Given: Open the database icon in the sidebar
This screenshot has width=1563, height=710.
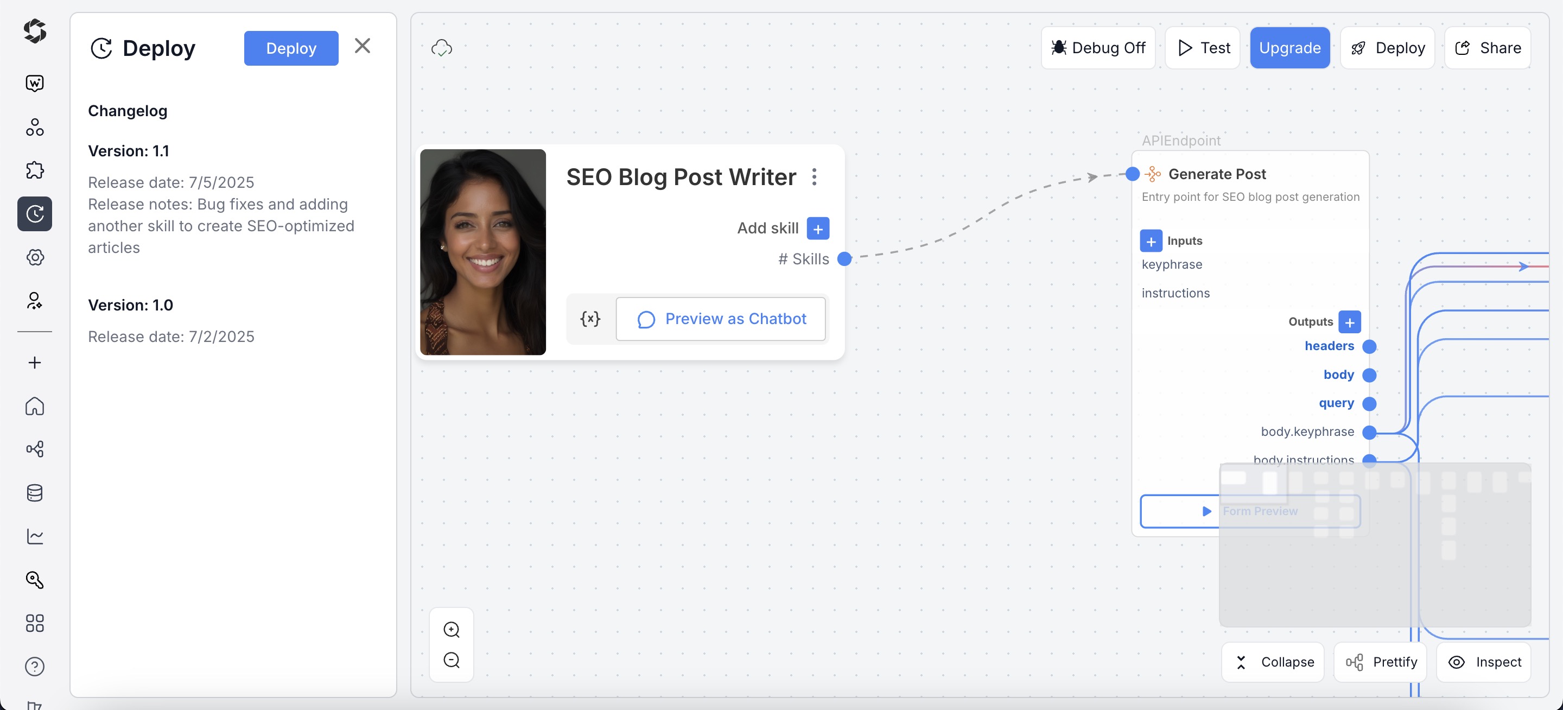Looking at the screenshot, I should [x=35, y=492].
